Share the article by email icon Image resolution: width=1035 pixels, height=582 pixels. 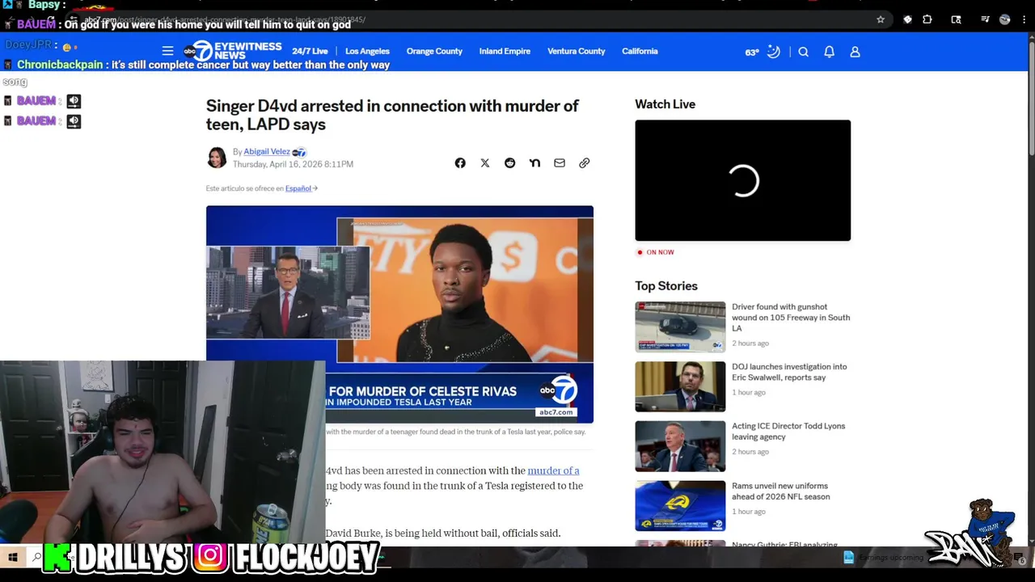[x=560, y=163]
